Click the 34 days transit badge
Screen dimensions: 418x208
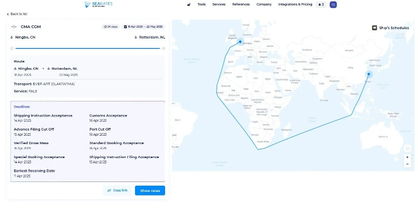click(111, 27)
